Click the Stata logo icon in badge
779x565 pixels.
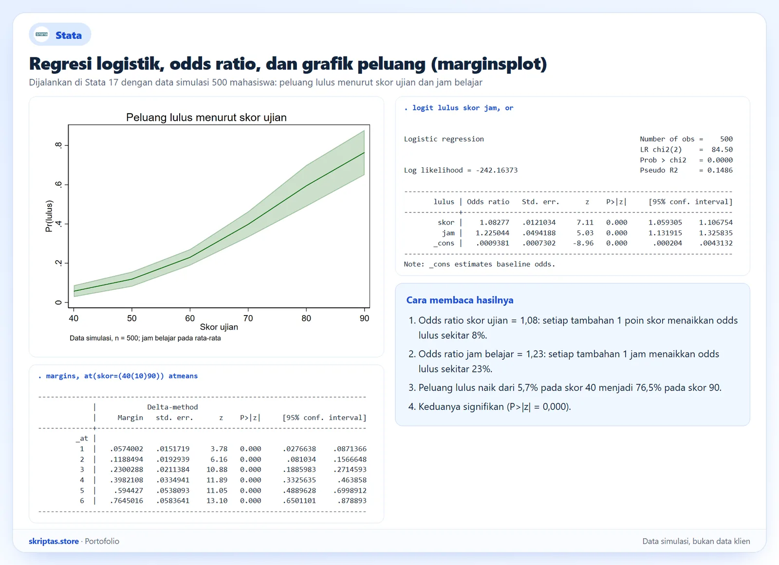[x=42, y=35]
